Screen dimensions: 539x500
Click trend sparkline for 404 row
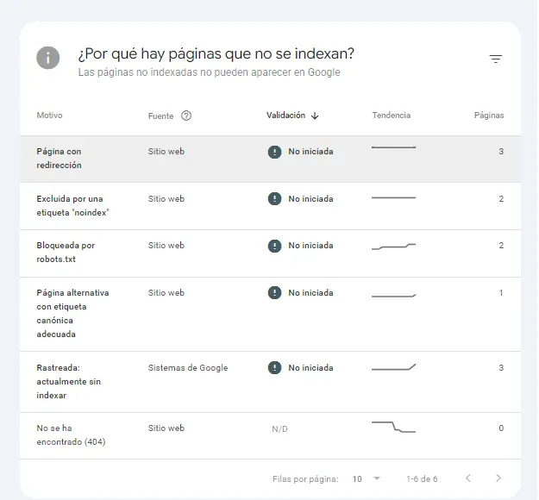click(393, 427)
